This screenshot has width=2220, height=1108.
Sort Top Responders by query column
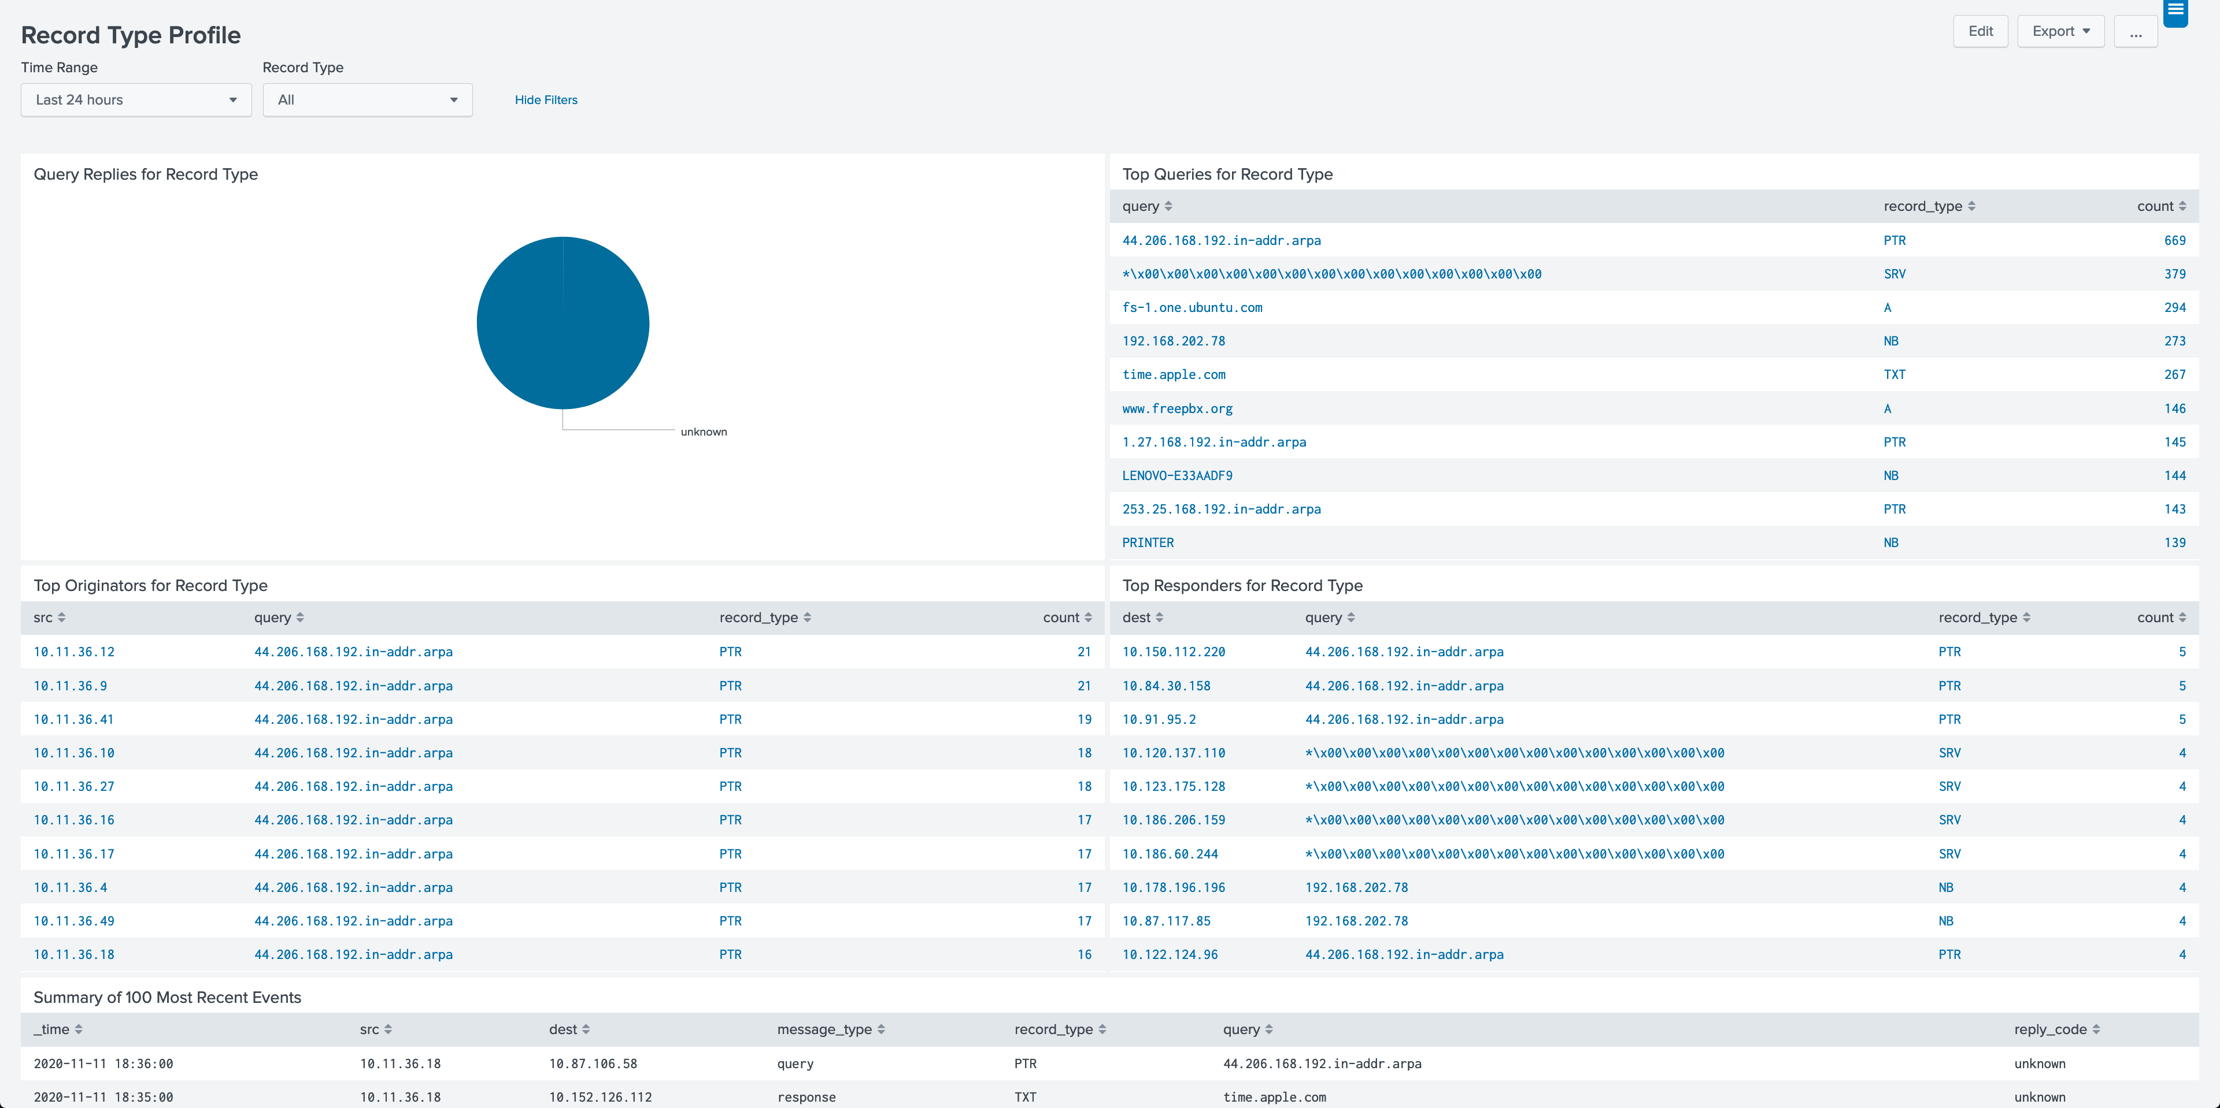click(x=1330, y=618)
